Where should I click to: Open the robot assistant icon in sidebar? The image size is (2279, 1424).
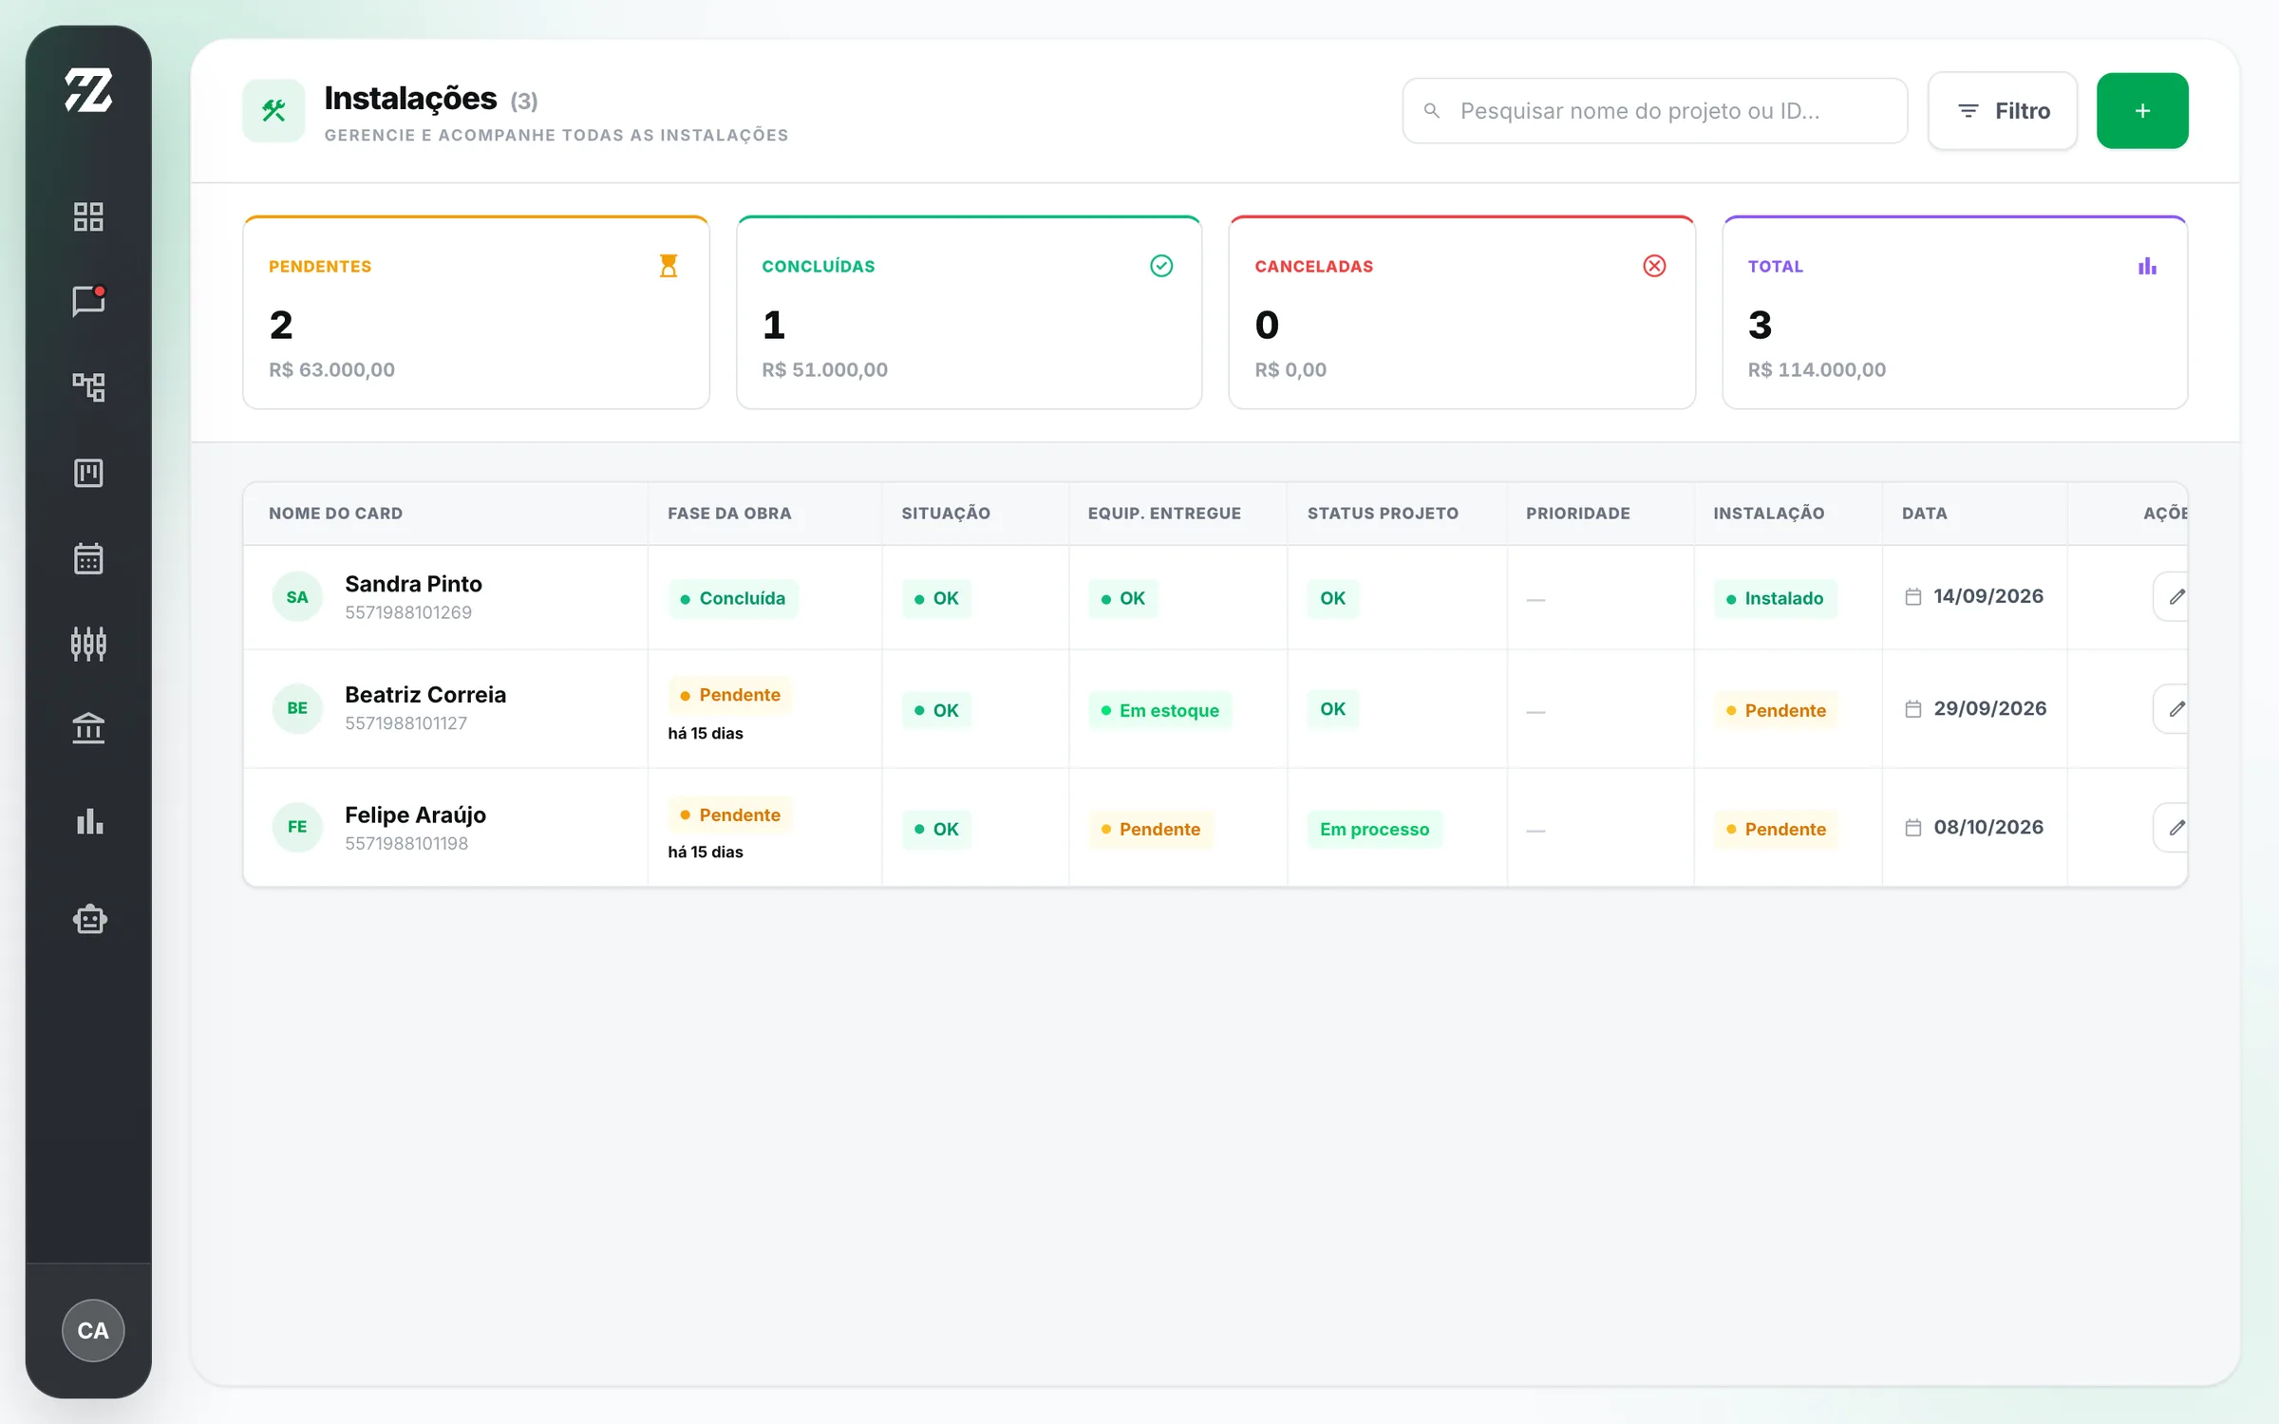tap(90, 919)
